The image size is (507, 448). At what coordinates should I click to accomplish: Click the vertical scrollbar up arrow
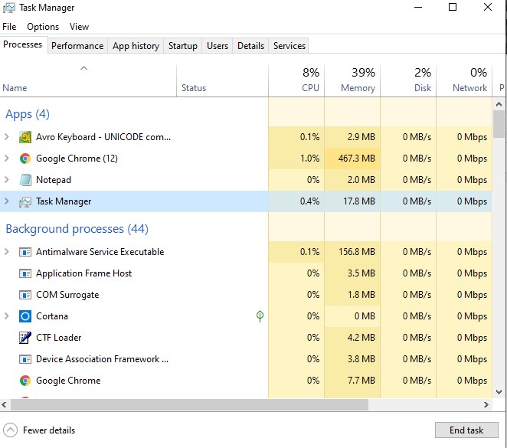point(499,104)
